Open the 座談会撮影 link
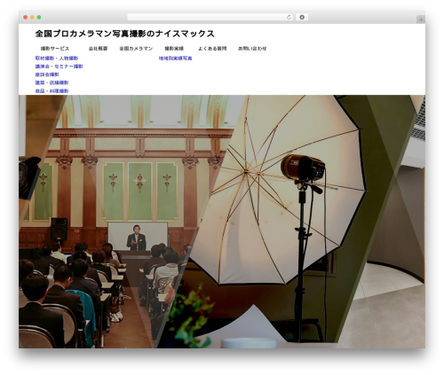 click(47, 74)
